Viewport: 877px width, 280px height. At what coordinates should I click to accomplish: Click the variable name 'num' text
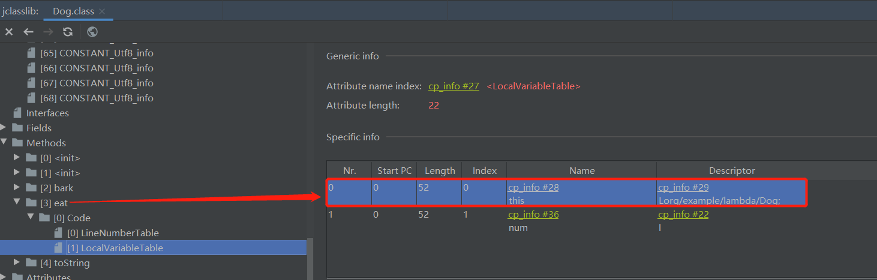(518, 228)
